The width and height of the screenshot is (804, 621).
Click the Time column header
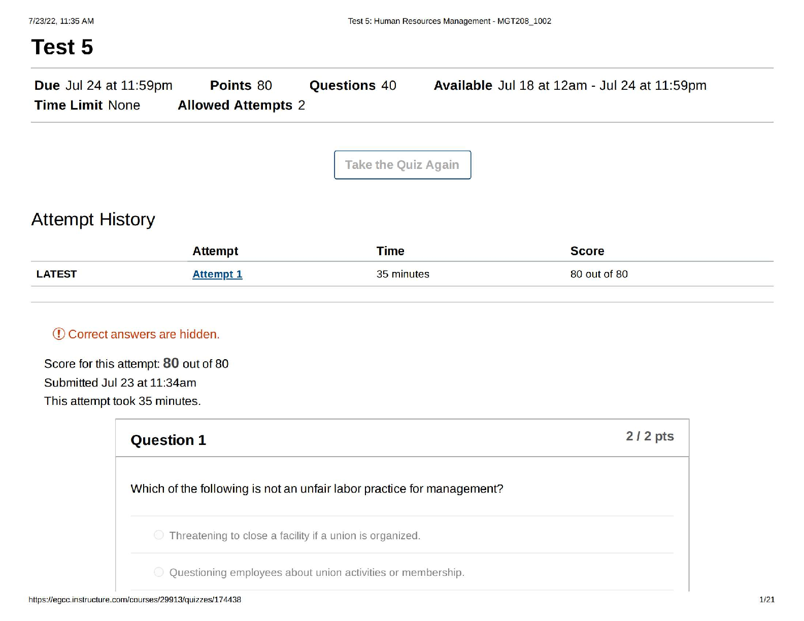390,251
